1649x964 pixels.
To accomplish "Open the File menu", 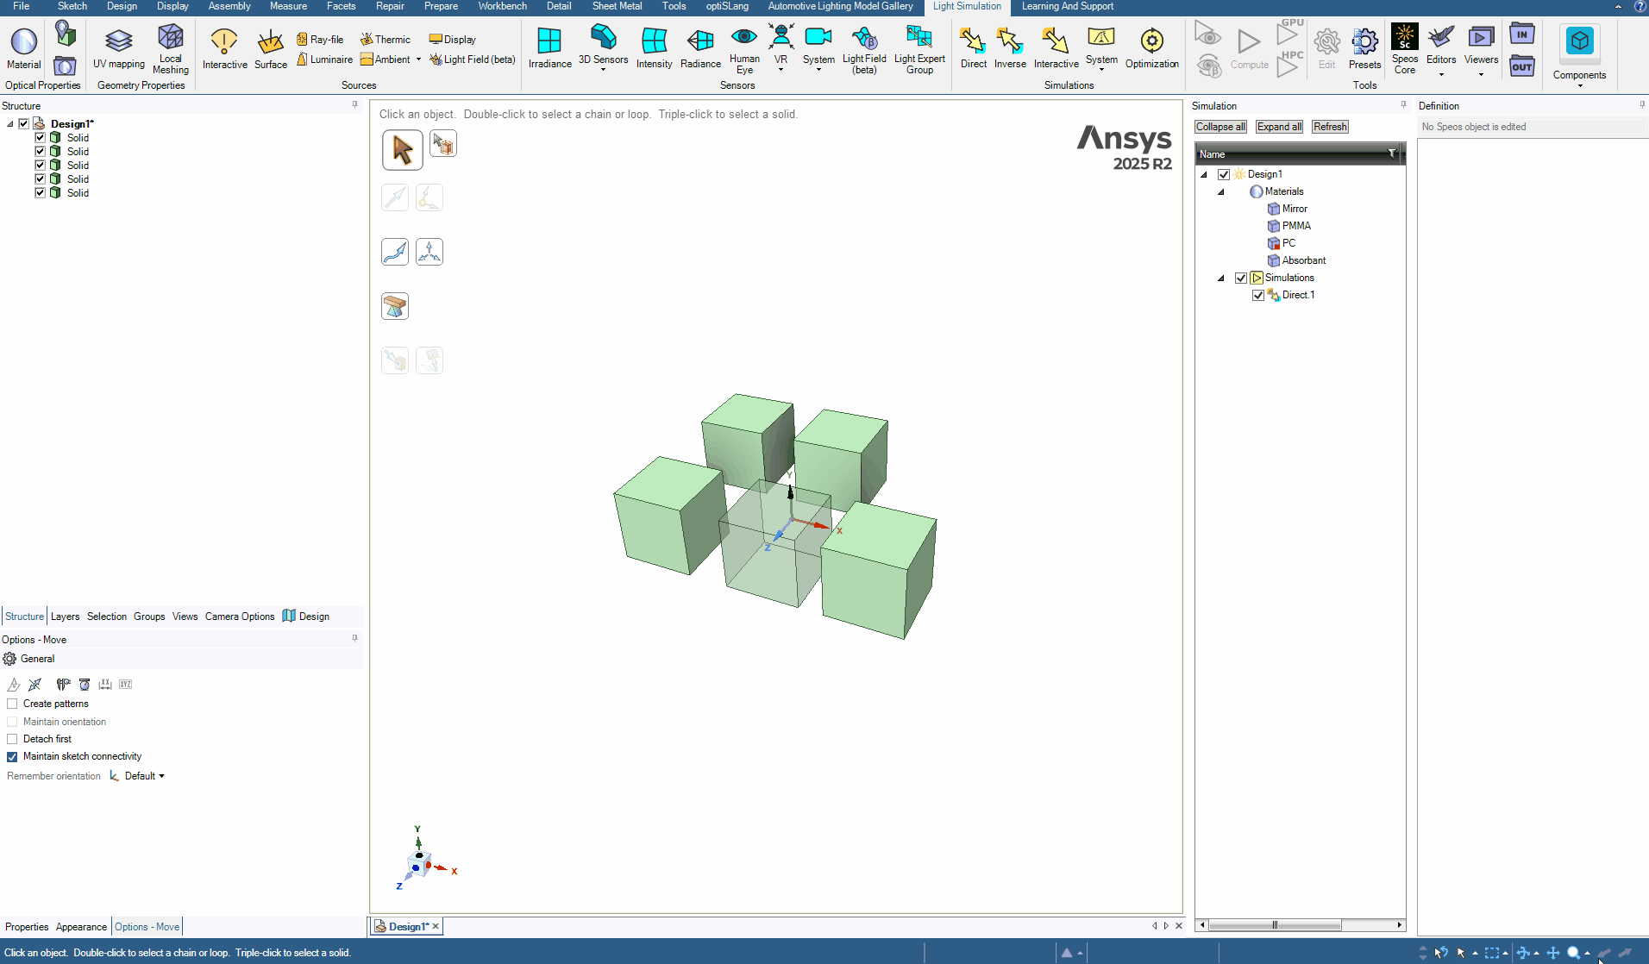I will click(x=22, y=6).
